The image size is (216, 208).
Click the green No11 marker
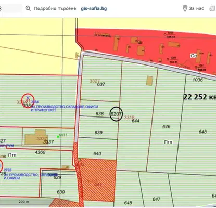[62, 135]
